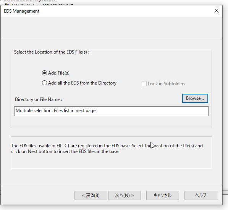Viewport: 228px width, 210px height.
Task: Open help with the ヘルプ button
Action: [x=201, y=195]
